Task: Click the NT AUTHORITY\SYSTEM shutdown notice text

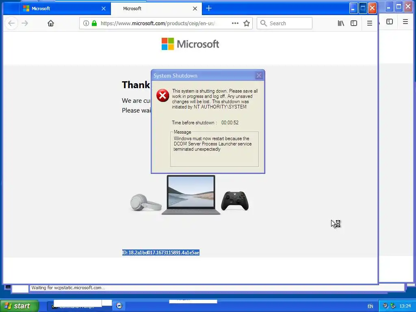Action: point(214,99)
